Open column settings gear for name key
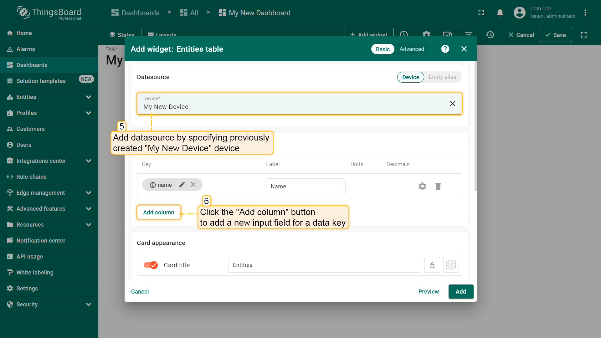The image size is (601, 338). (x=422, y=186)
